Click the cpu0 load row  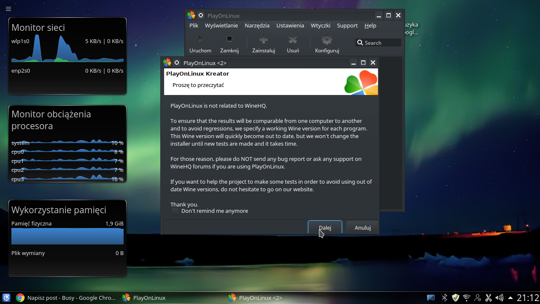pyautogui.click(x=67, y=152)
